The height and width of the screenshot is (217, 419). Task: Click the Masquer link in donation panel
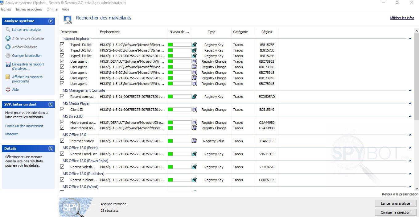[12, 134]
